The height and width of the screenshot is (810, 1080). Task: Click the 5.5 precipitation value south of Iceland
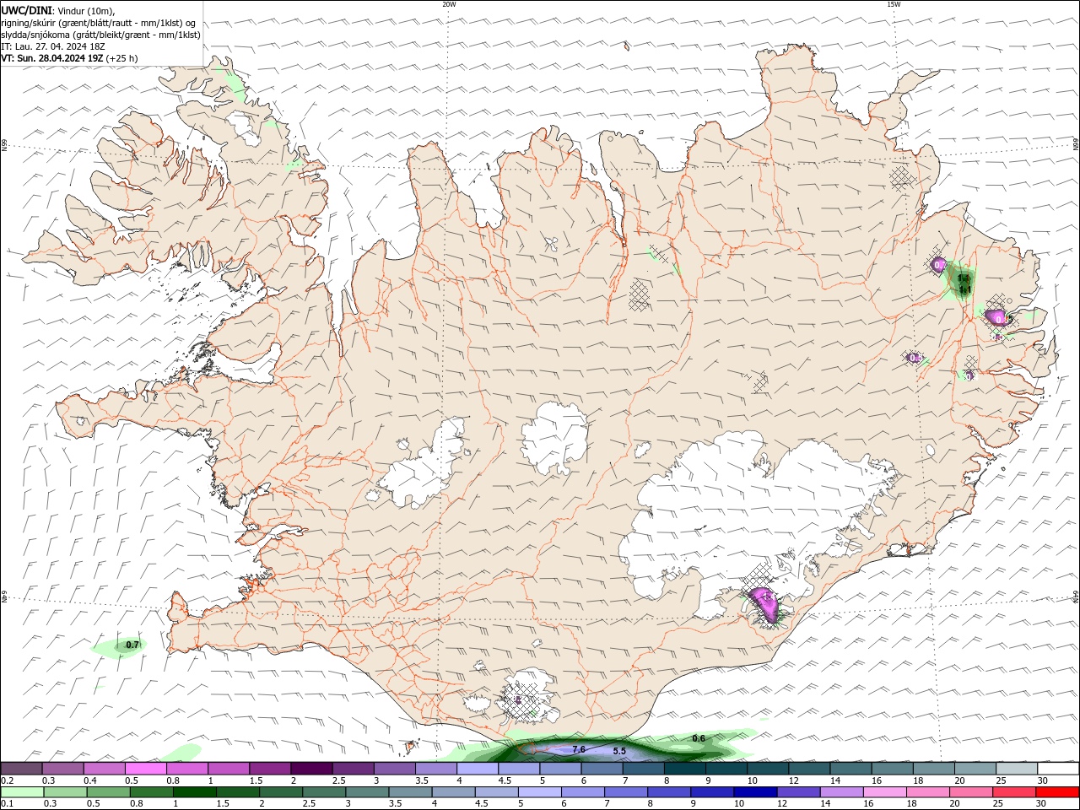(x=619, y=751)
